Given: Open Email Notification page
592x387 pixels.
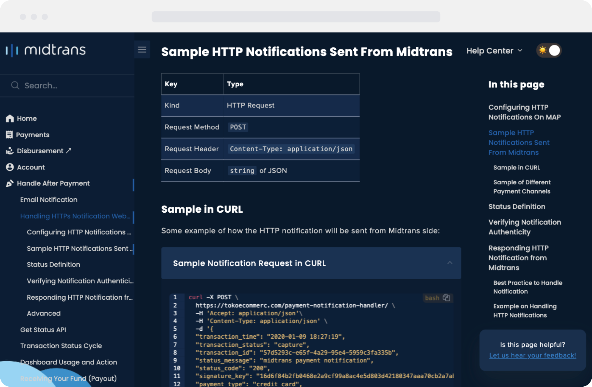Looking at the screenshot, I should point(49,200).
